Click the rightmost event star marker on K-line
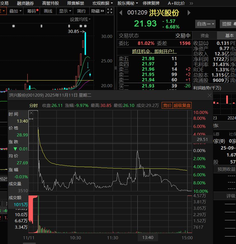Screen dimensions: 236x244 85,26
